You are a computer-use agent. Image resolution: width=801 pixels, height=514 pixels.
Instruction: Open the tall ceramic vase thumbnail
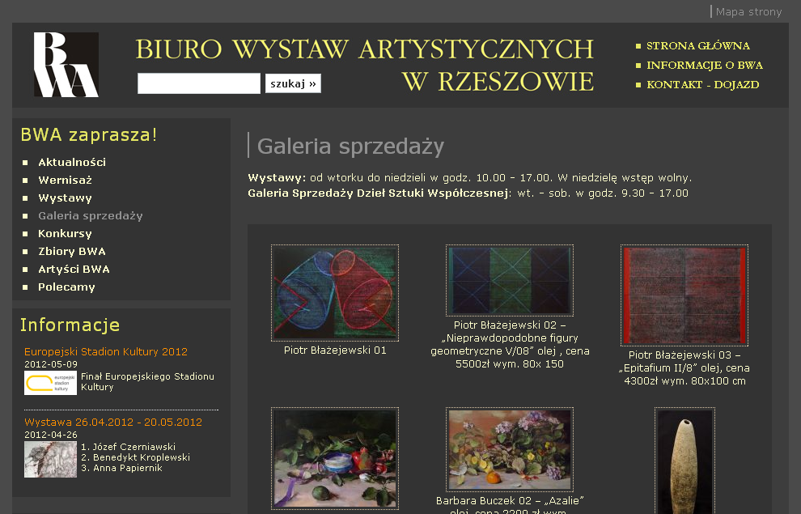click(684, 461)
